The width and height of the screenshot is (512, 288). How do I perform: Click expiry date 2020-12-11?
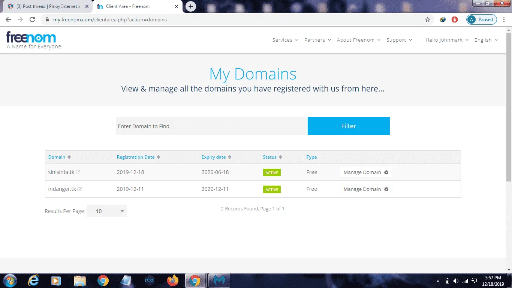[215, 189]
